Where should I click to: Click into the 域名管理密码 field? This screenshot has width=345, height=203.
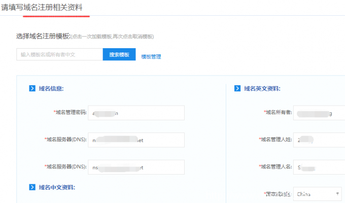click(x=136, y=113)
